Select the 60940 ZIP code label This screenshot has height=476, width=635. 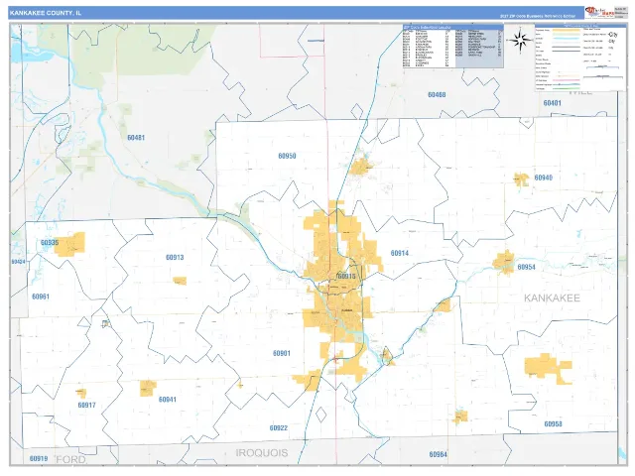click(x=543, y=178)
